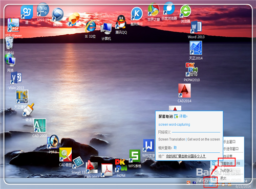Launch the PKPM shortcut near the taskbar
256x189 pixels.
tap(121, 166)
